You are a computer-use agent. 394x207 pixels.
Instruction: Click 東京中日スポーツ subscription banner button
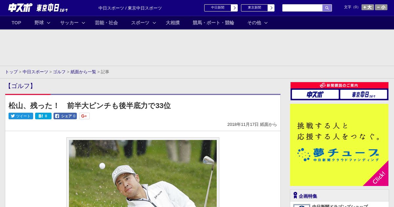tap(364, 94)
